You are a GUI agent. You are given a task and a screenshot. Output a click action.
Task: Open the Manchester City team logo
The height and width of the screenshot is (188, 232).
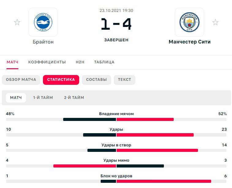(x=189, y=22)
